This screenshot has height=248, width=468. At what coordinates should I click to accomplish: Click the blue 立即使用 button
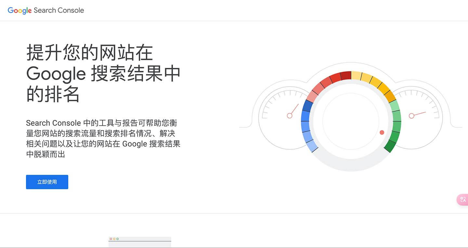coord(47,182)
